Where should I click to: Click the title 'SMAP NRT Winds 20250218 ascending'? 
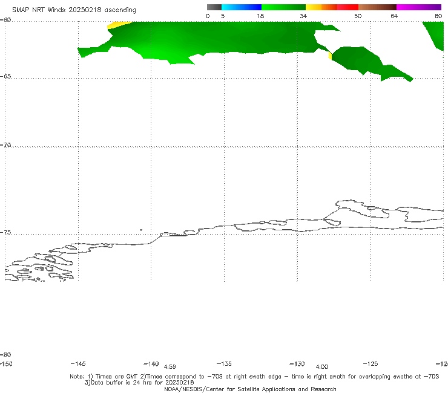(74, 10)
